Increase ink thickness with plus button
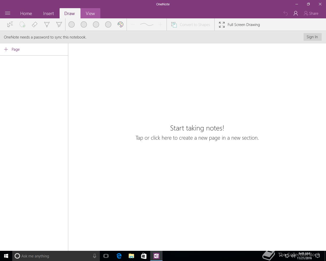 (x=160, y=24)
